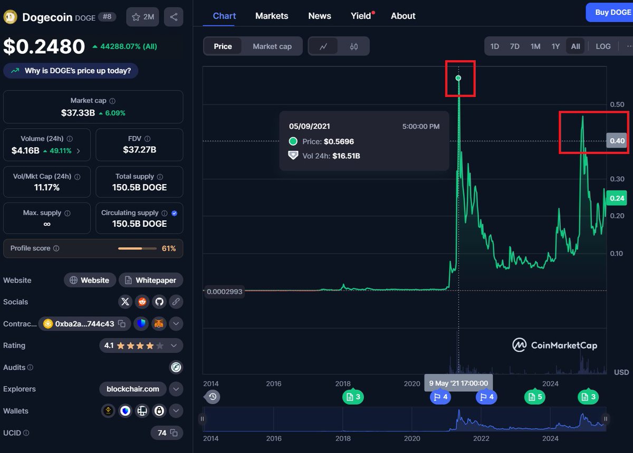Click left handle of range navigator
633x453 pixels.
pyautogui.click(x=202, y=419)
